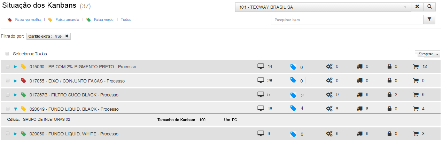The width and height of the screenshot is (442, 142).
Task: Expand row 015090 PP COM 2% PIGMENTO PRETO
Action: click(15, 66)
